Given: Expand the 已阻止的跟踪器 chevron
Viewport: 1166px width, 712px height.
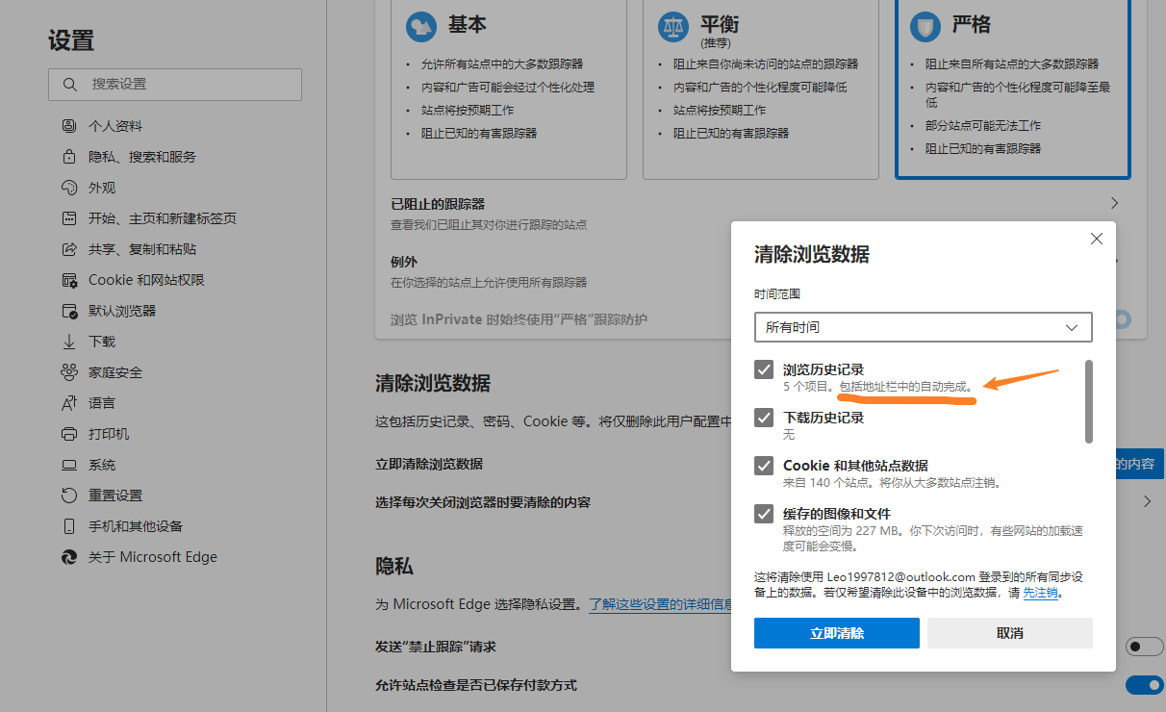Looking at the screenshot, I should click(1115, 203).
